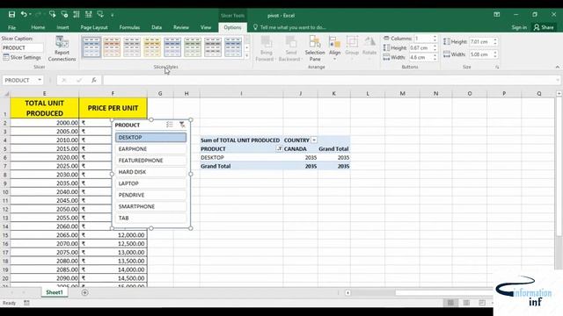Open the Size group dialog launcher
Screen dimensions: 563x316
497,68
